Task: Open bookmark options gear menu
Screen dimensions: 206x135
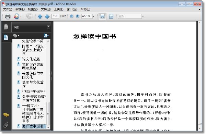Action: (16, 36)
